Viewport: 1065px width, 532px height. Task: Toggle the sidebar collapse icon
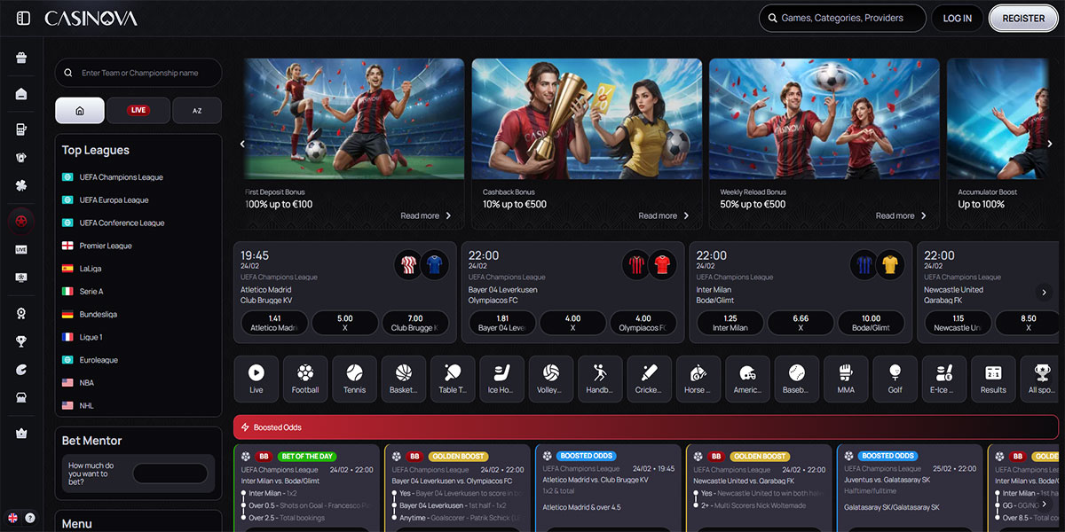click(24, 18)
